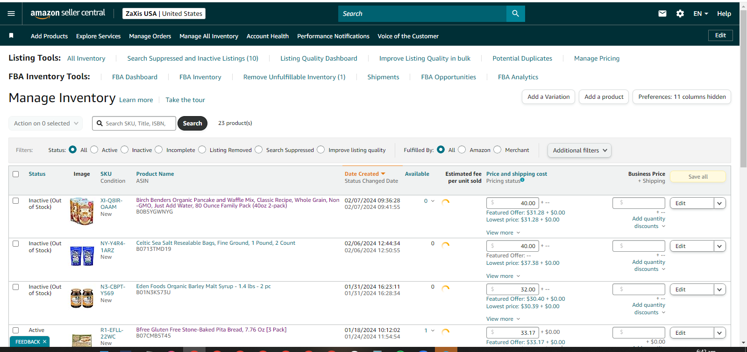Click the Eden Foods Barley Malt thumbnail
The width and height of the screenshot is (747, 352).
click(x=82, y=298)
